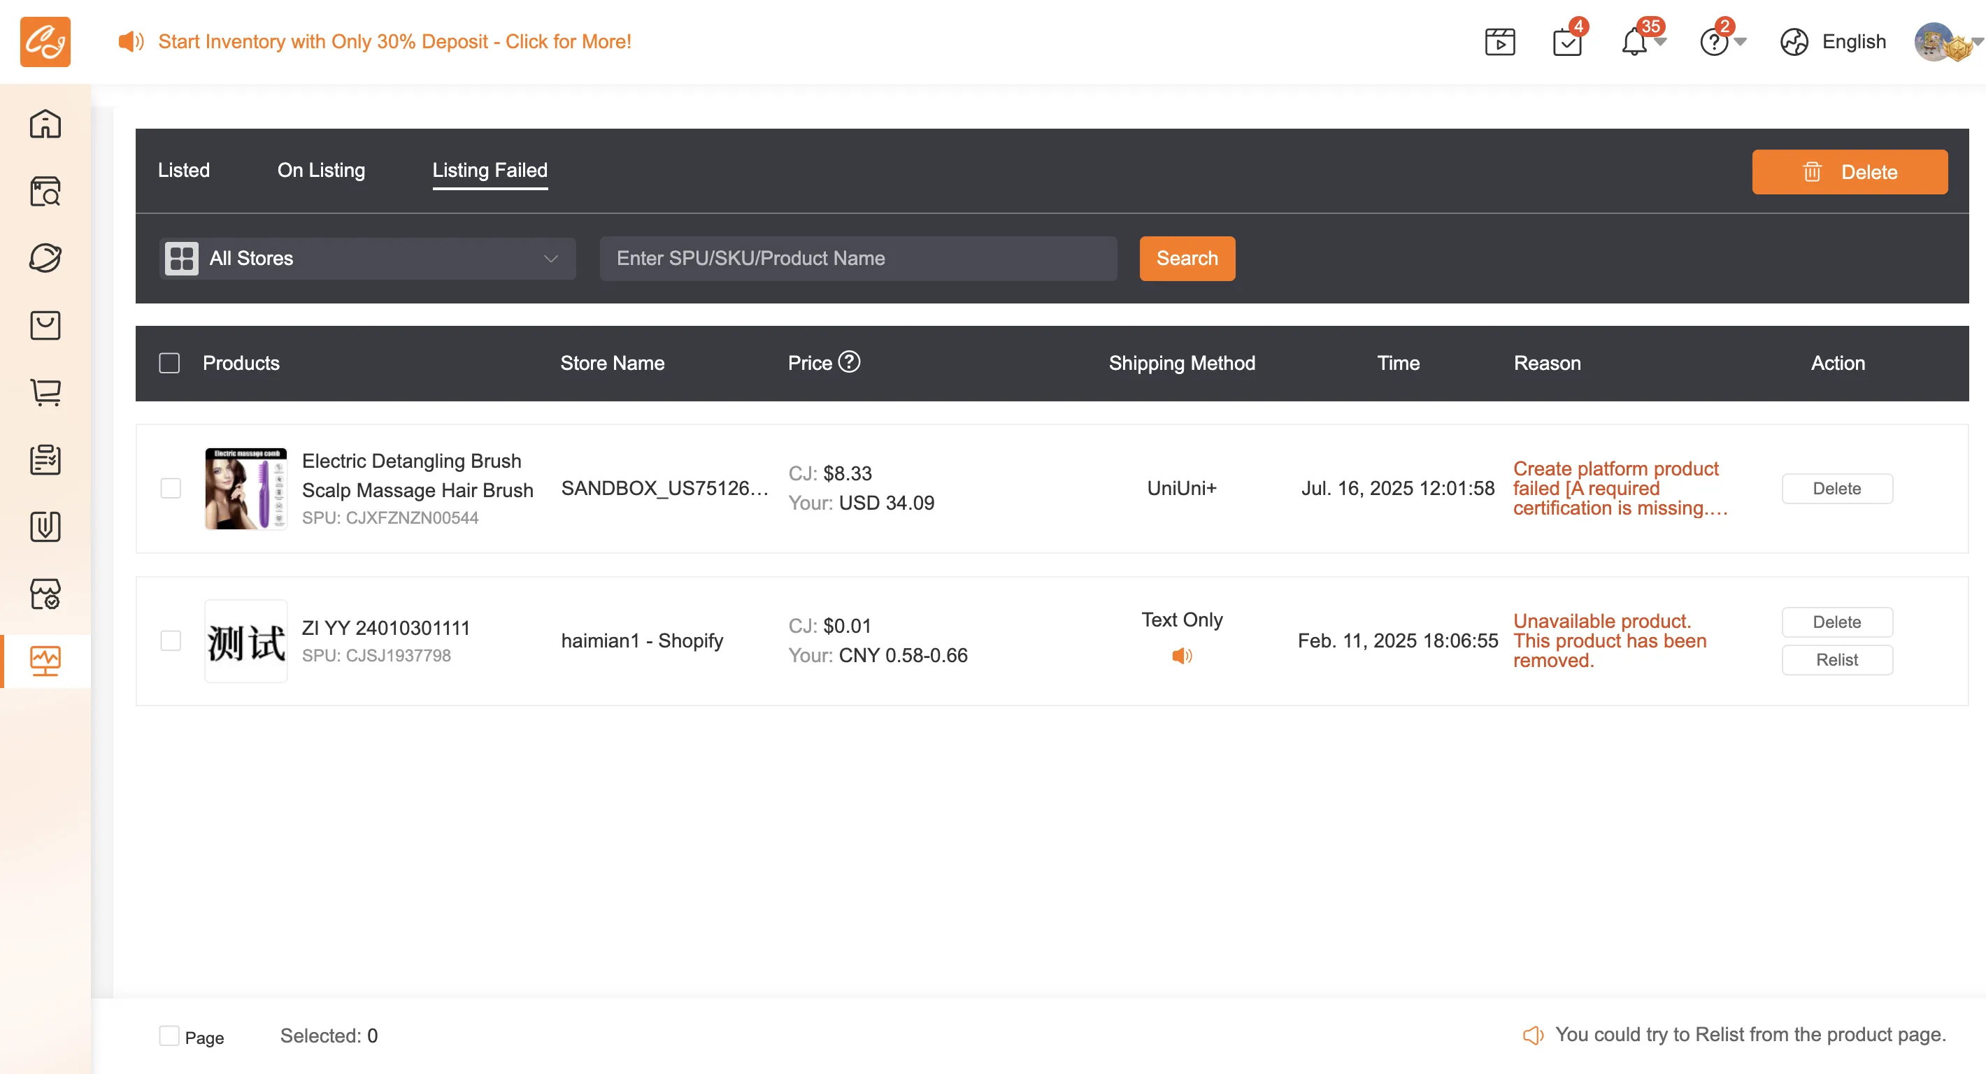Open the tasks checklist icon with badge 4
This screenshot has width=1986, height=1074.
pyautogui.click(x=1567, y=42)
